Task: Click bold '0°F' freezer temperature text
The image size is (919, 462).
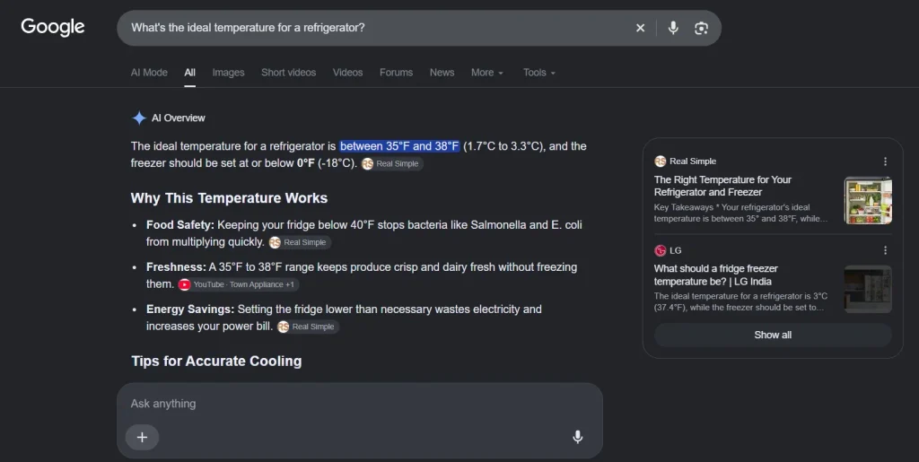Action: pos(306,163)
